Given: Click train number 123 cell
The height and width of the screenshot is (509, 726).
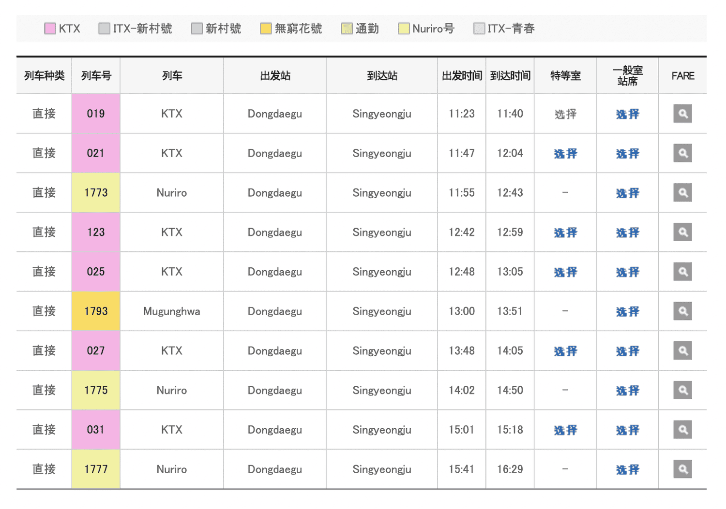Looking at the screenshot, I should 96,232.
